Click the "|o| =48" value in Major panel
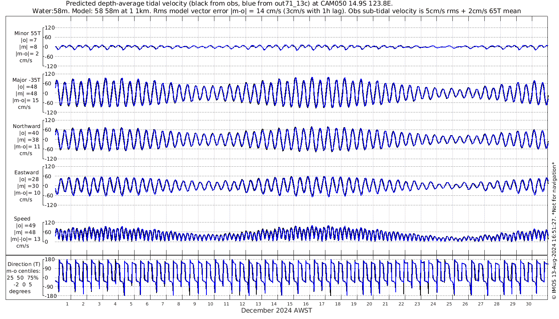The width and height of the screenshot is (559, 319). (x=27, y=87)
